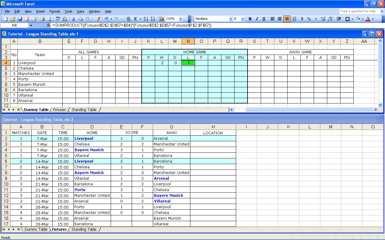Apply cell Borders with the border icon
The height and width of the screenshot is (240, 385).
click(348, 19)
